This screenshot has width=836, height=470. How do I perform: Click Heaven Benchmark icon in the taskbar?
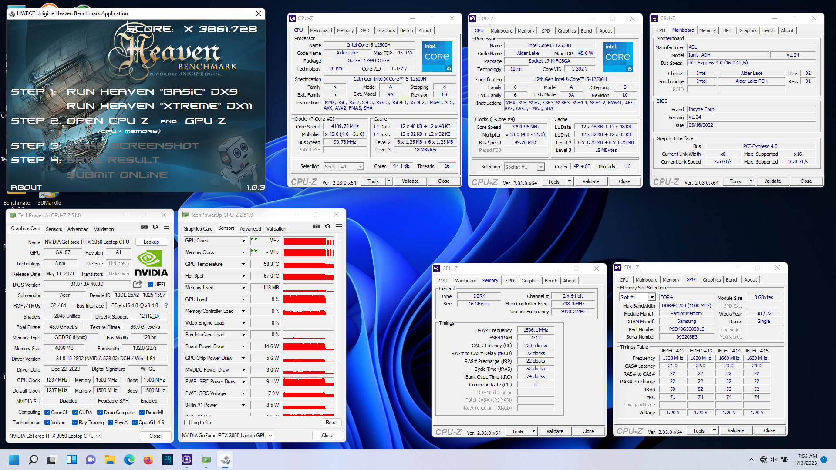225,460
